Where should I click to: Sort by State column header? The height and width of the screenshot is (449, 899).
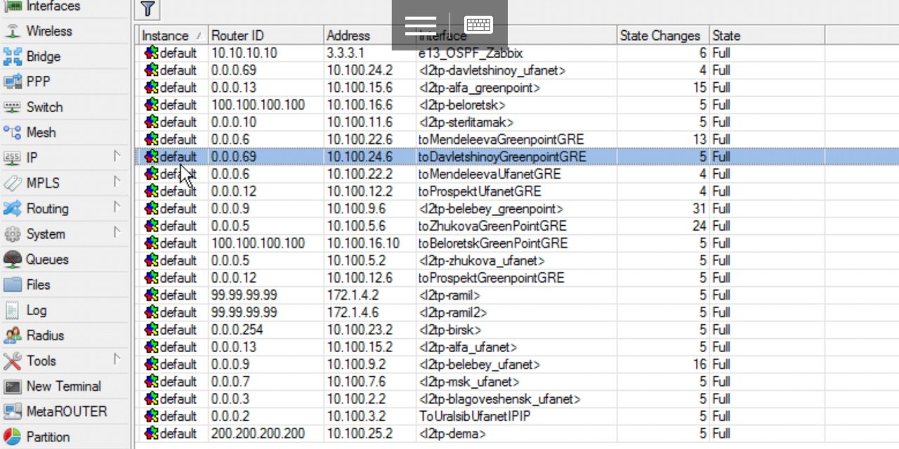pyautogui.click(x=767, y=35)
